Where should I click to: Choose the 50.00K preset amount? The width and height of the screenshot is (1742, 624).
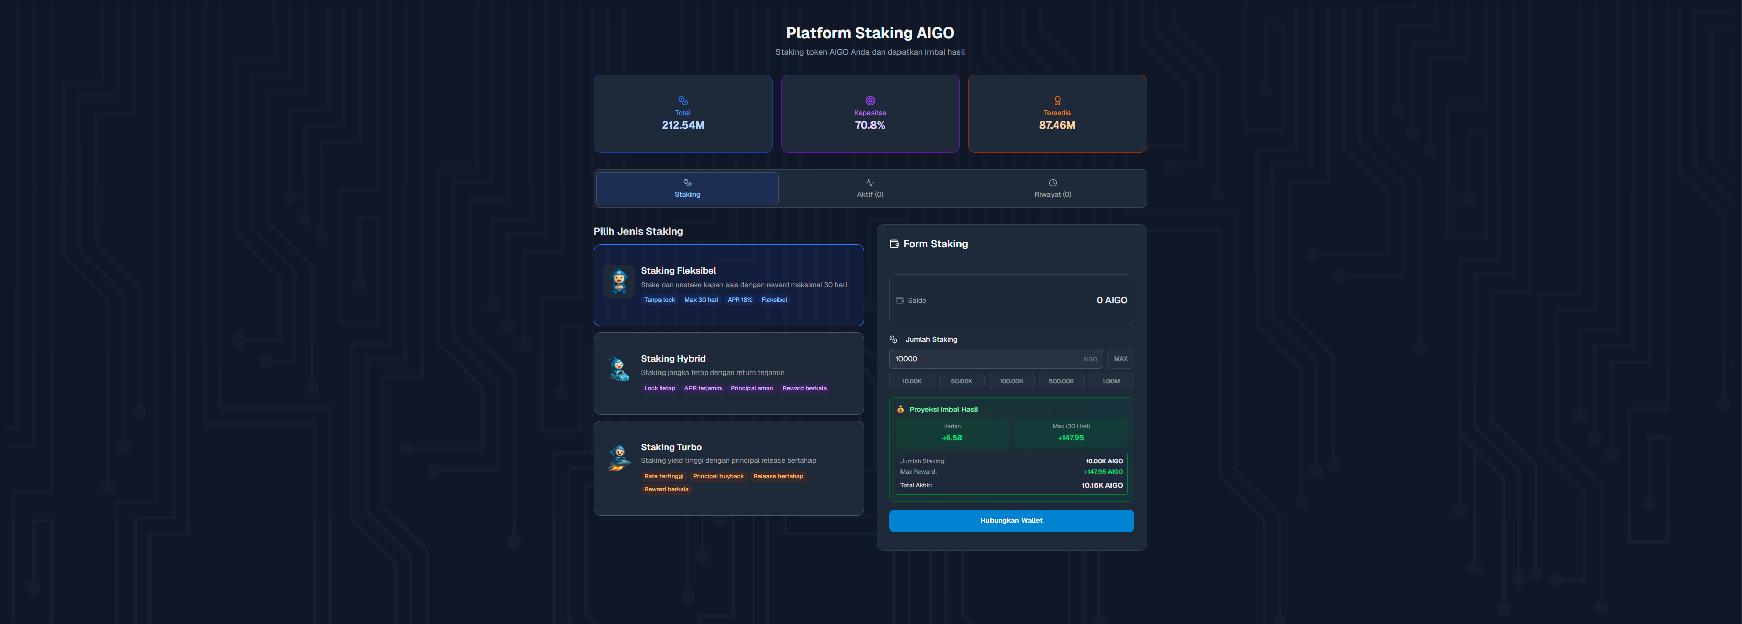961,381
